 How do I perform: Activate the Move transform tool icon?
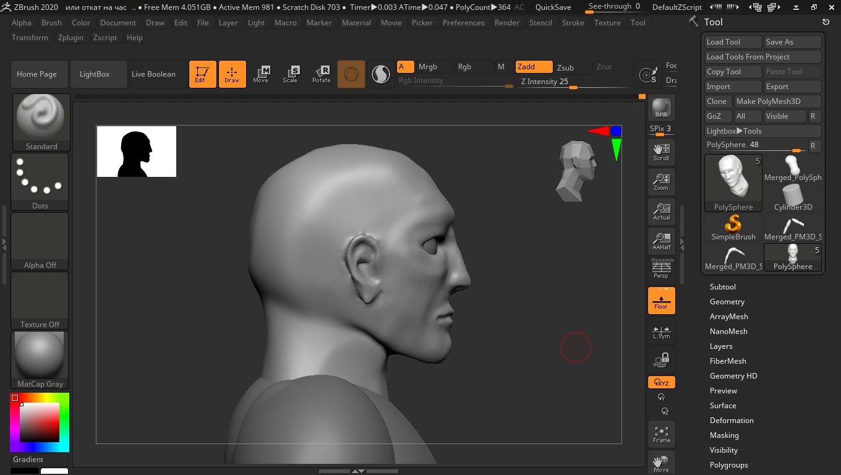[260, 74]
